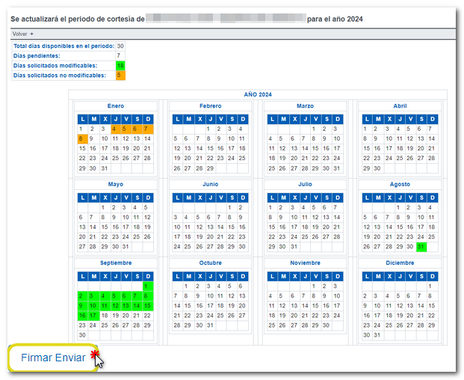
Task: Select day 30 in Junio
Action: point(242,246)
